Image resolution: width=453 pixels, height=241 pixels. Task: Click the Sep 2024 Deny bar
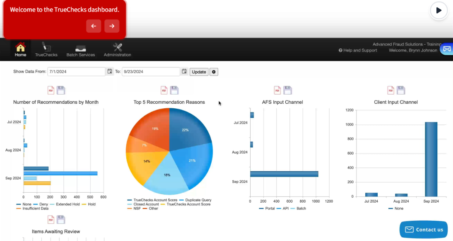[x=60, y=174]
